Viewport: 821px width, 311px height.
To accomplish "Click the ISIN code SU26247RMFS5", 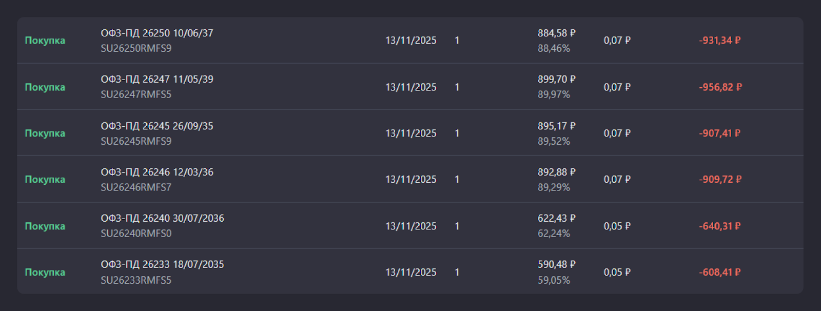I will click(x=136, y=94).
